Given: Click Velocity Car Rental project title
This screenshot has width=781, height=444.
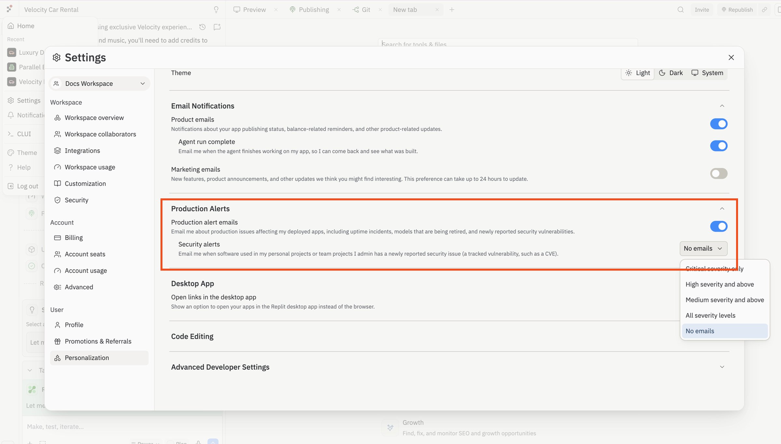Looking at the screenshot, I should tap(51, 10).
